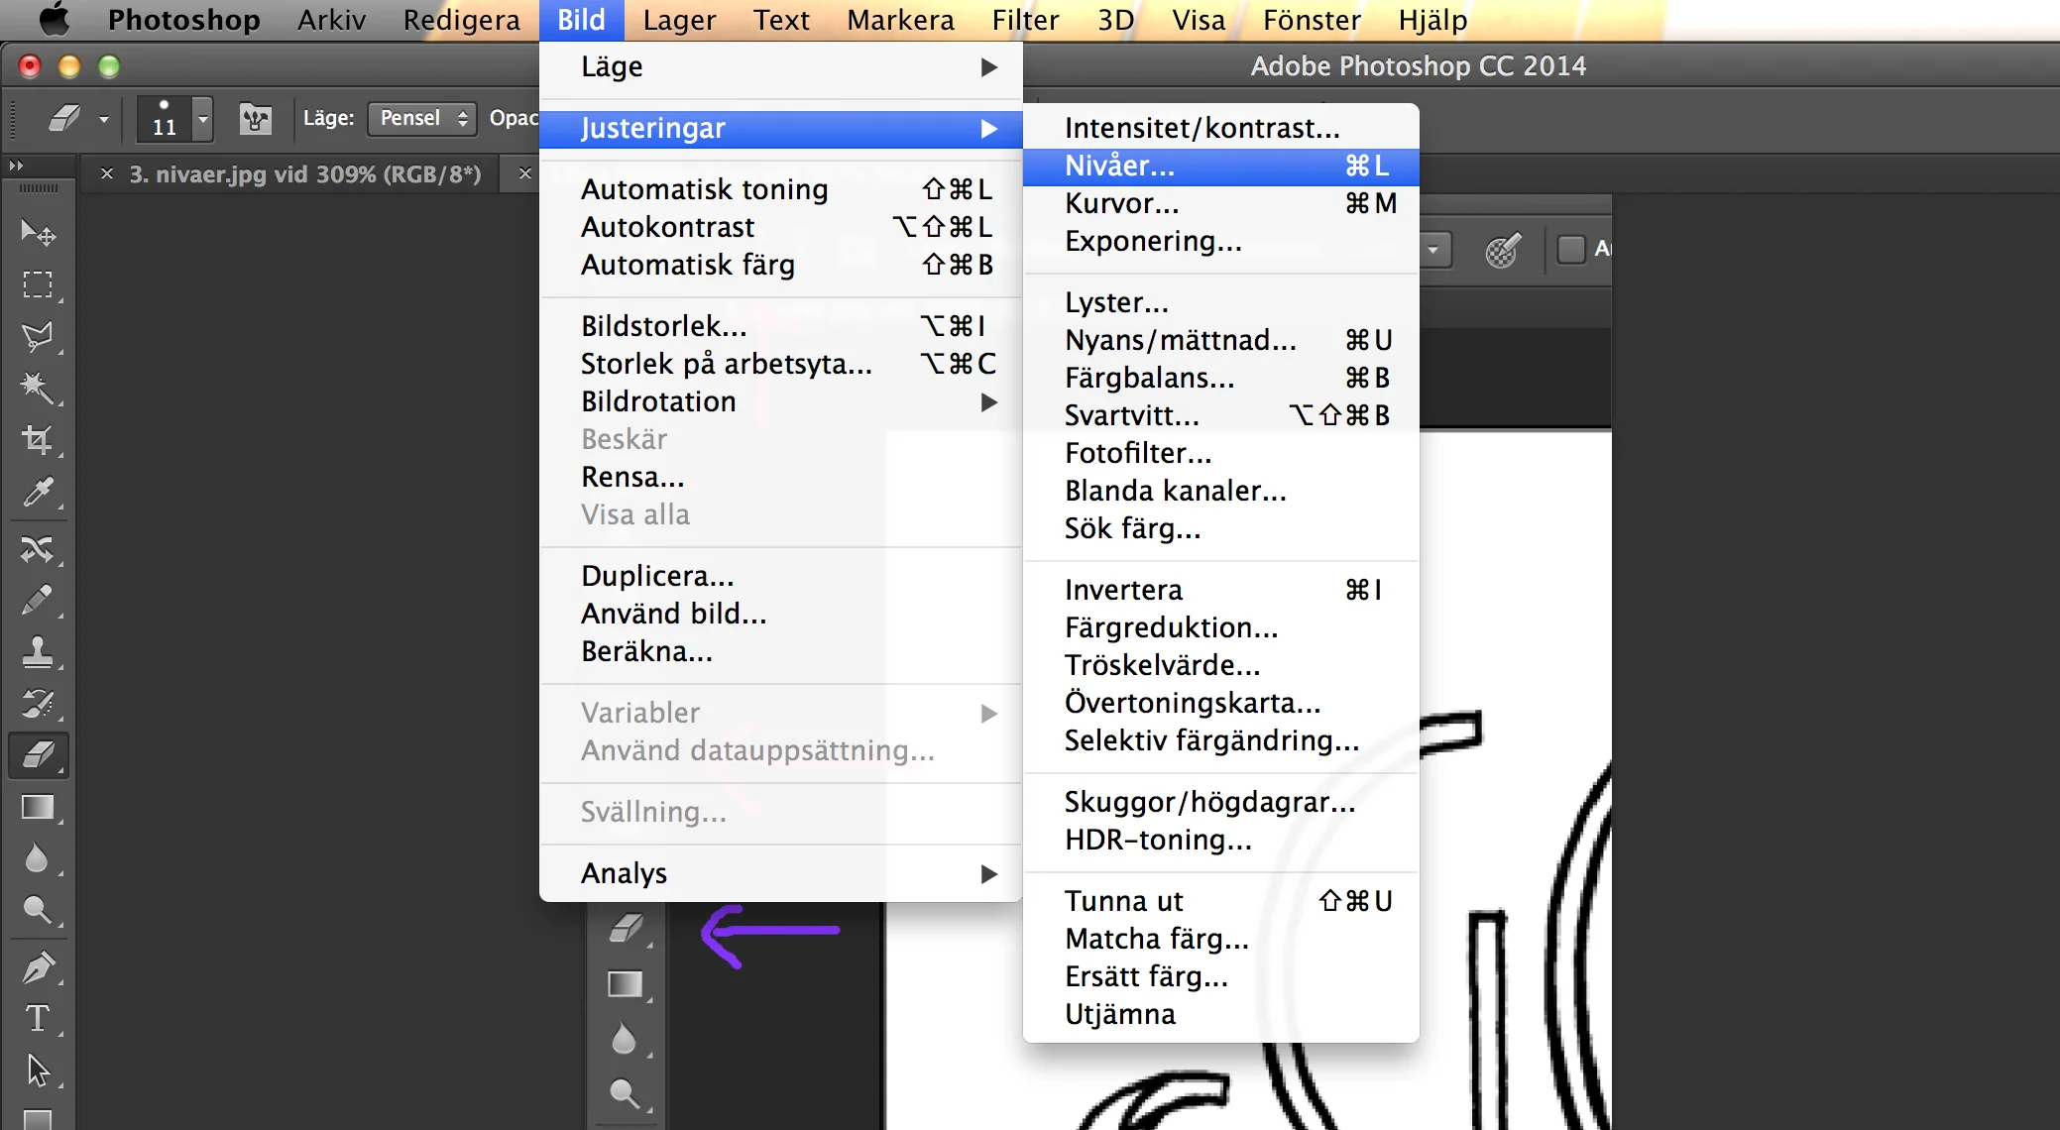The height and width of the screenshot is (1130, 2060).
Task: Toggle the brush panel icon
Action: click(256, 119)
